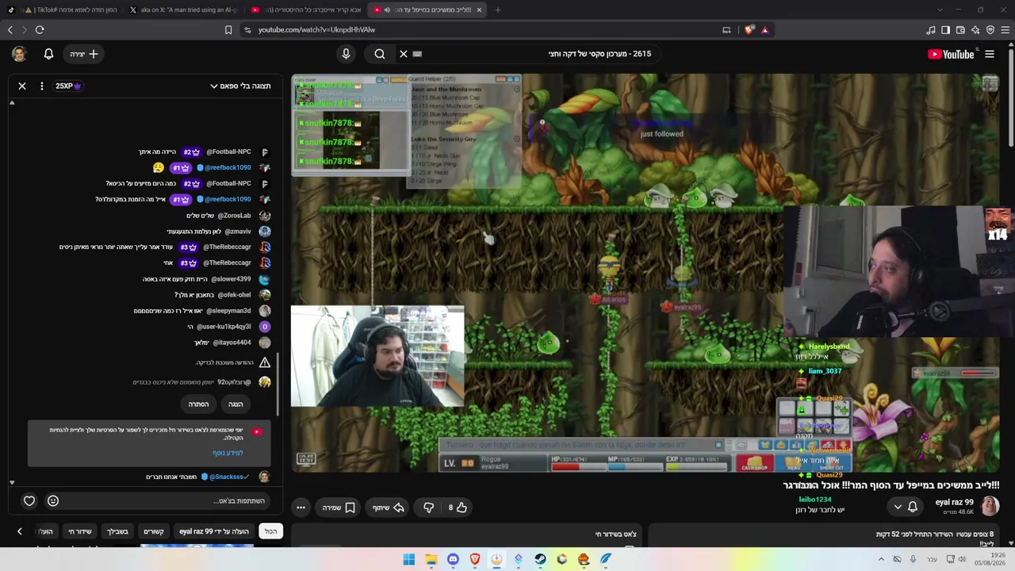Click the chat panel scrollbar thumb

278,384
